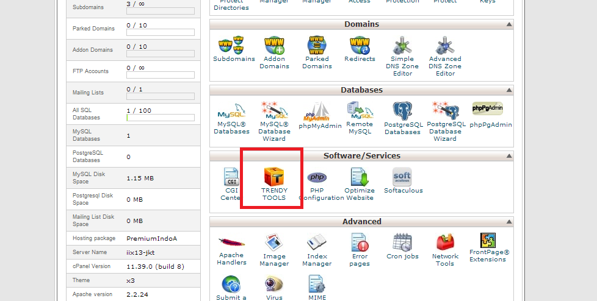The width and height of the screenshot is (597, 301).
Task: Collapse the Advanced section
Action: tap(508, 222)
